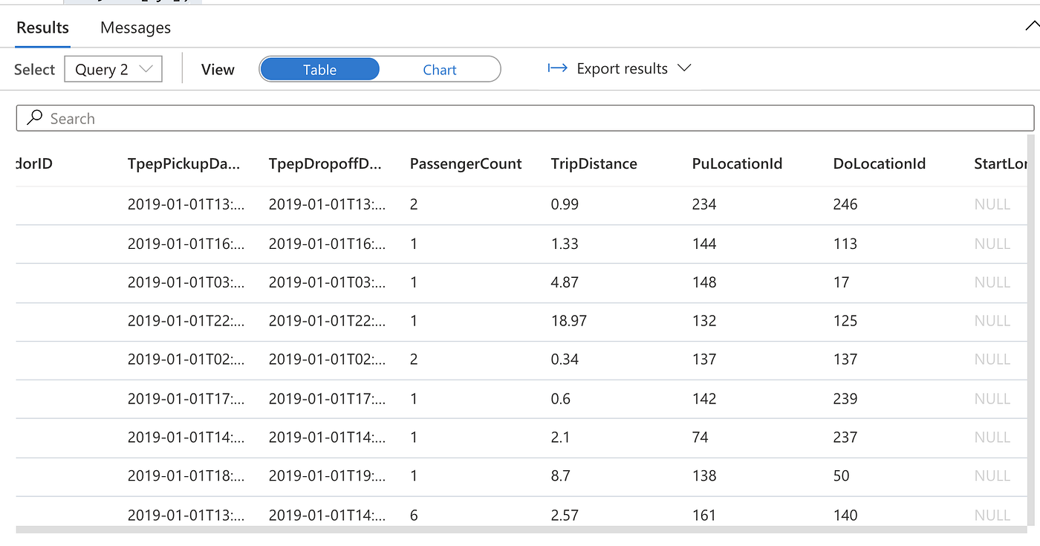Image resolution: width=1040 pixels, height=546 pixels.
Task: Select DoLocationId cell 246
Action: (845, 204)
